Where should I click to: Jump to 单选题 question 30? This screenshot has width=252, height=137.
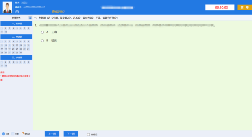tap(21, 53)
